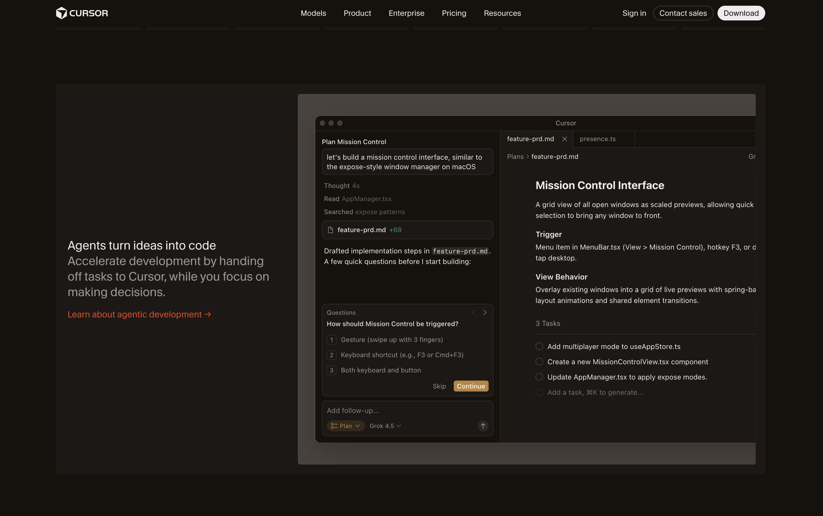Click the Plan Mission Control title
The width and height of the screenshot is (823, 516).
[x=354, y=142]
